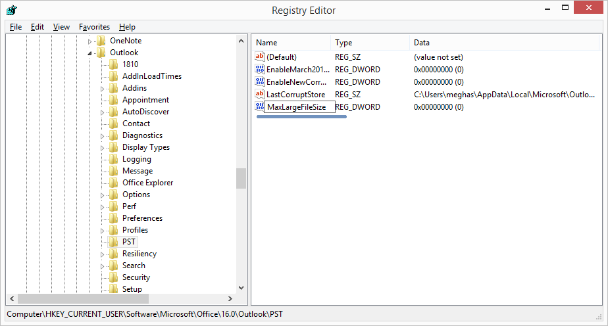
Task: Click the Display Types folder icon
Action: (113, 147)
